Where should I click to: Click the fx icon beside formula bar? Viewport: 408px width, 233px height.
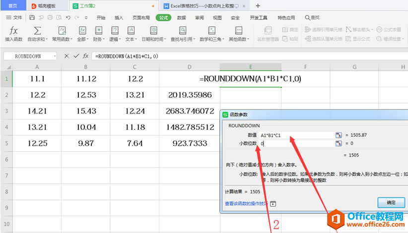pos(85,56)
